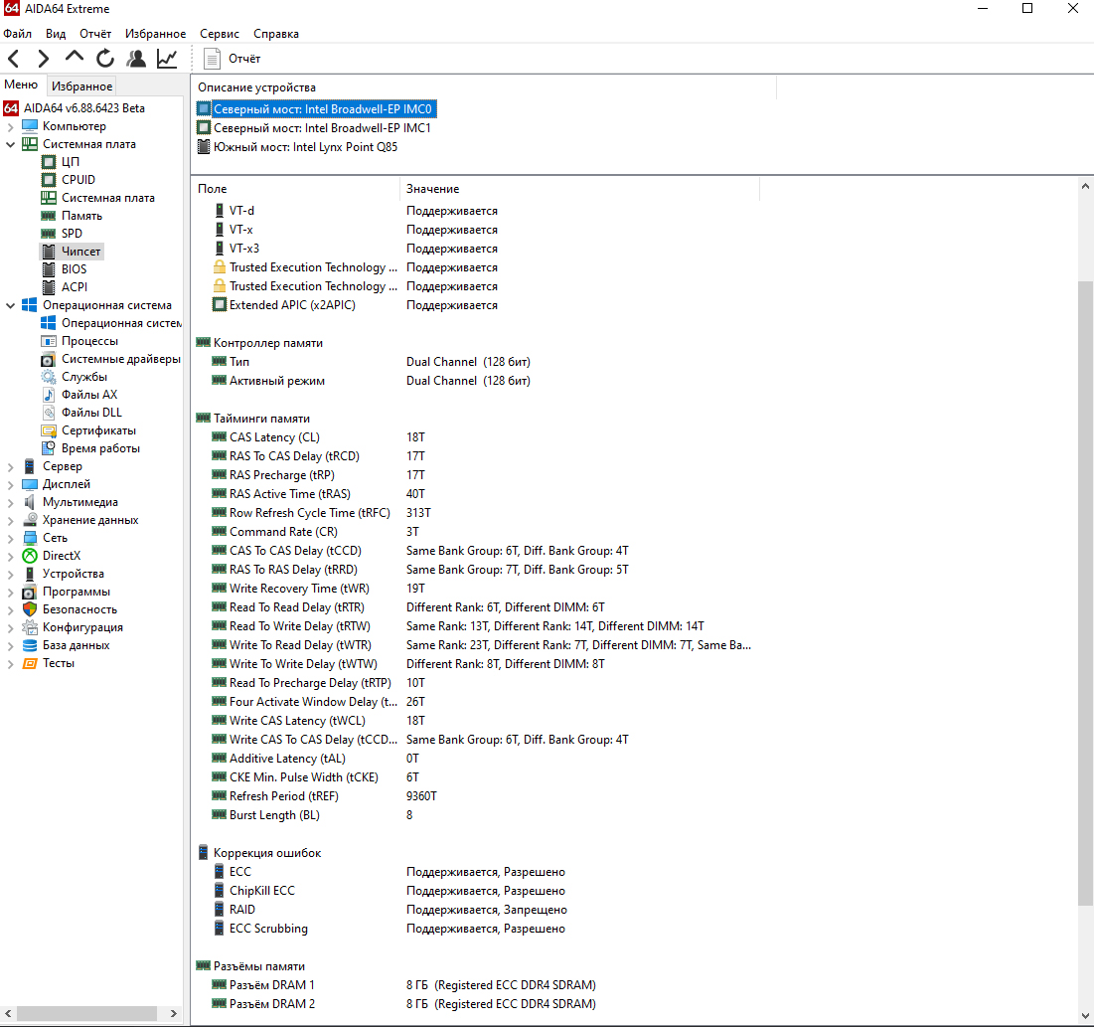Viewport: 1094px width, 1027px height.
Task: Expand the Устройства tree node
Action: click(11, 575)
